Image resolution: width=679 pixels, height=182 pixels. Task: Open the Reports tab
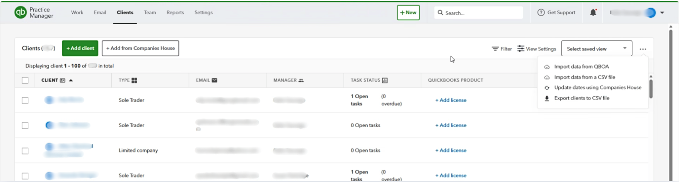tap(175, 12)
